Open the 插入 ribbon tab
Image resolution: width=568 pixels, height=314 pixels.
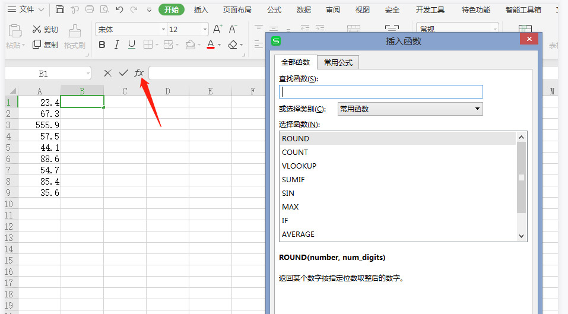point(201,9)
